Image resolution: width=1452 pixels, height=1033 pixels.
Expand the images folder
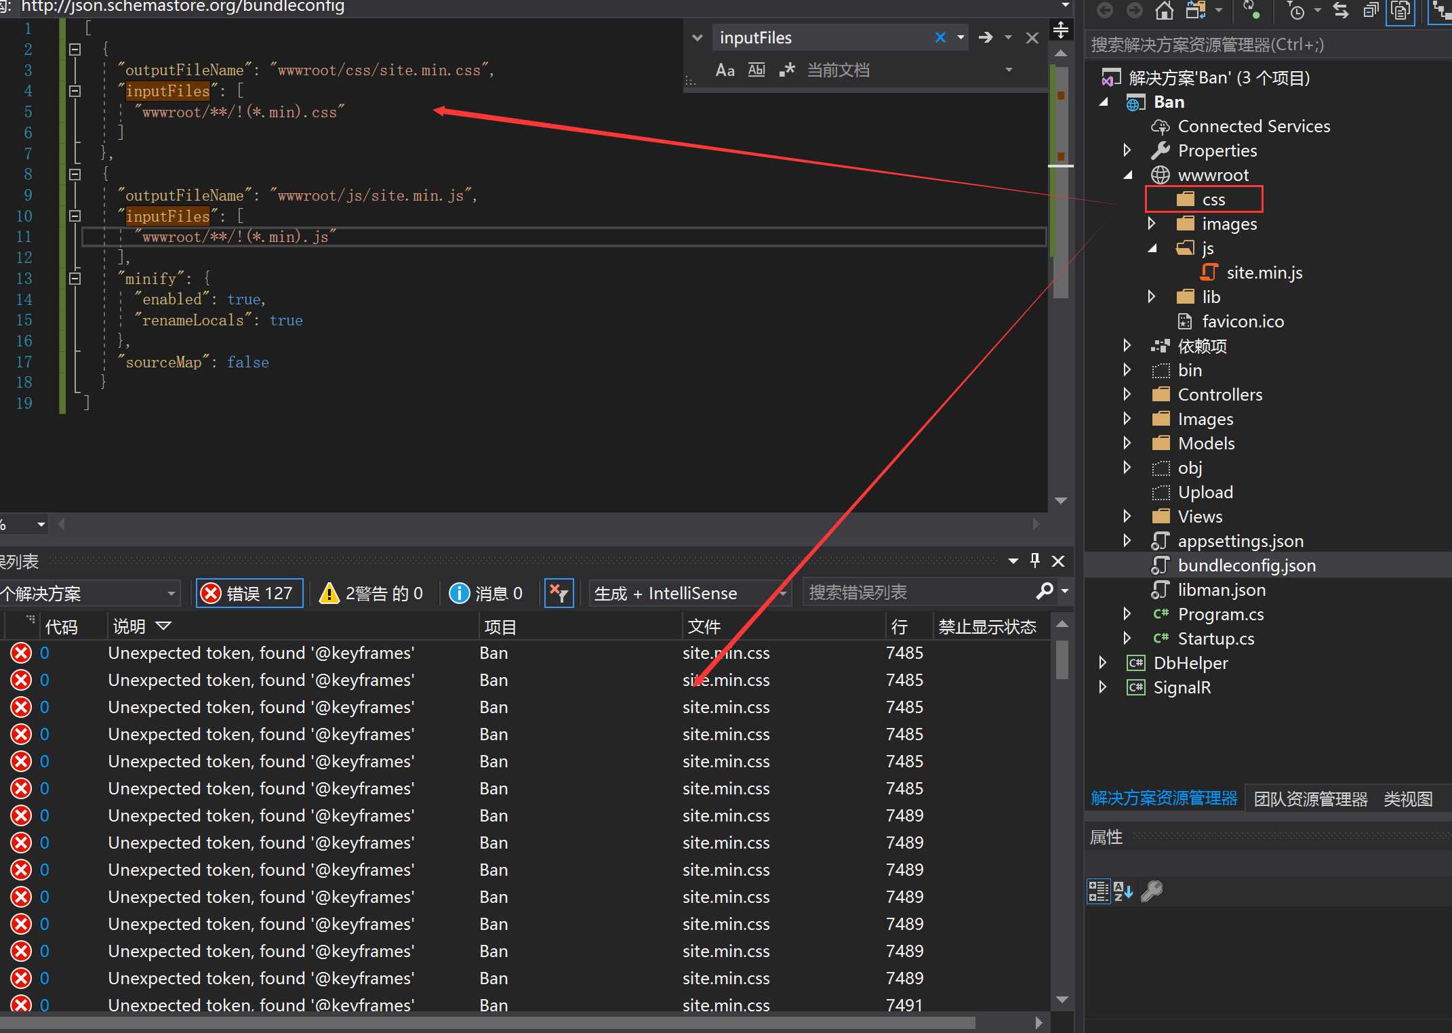[1151, 223]
